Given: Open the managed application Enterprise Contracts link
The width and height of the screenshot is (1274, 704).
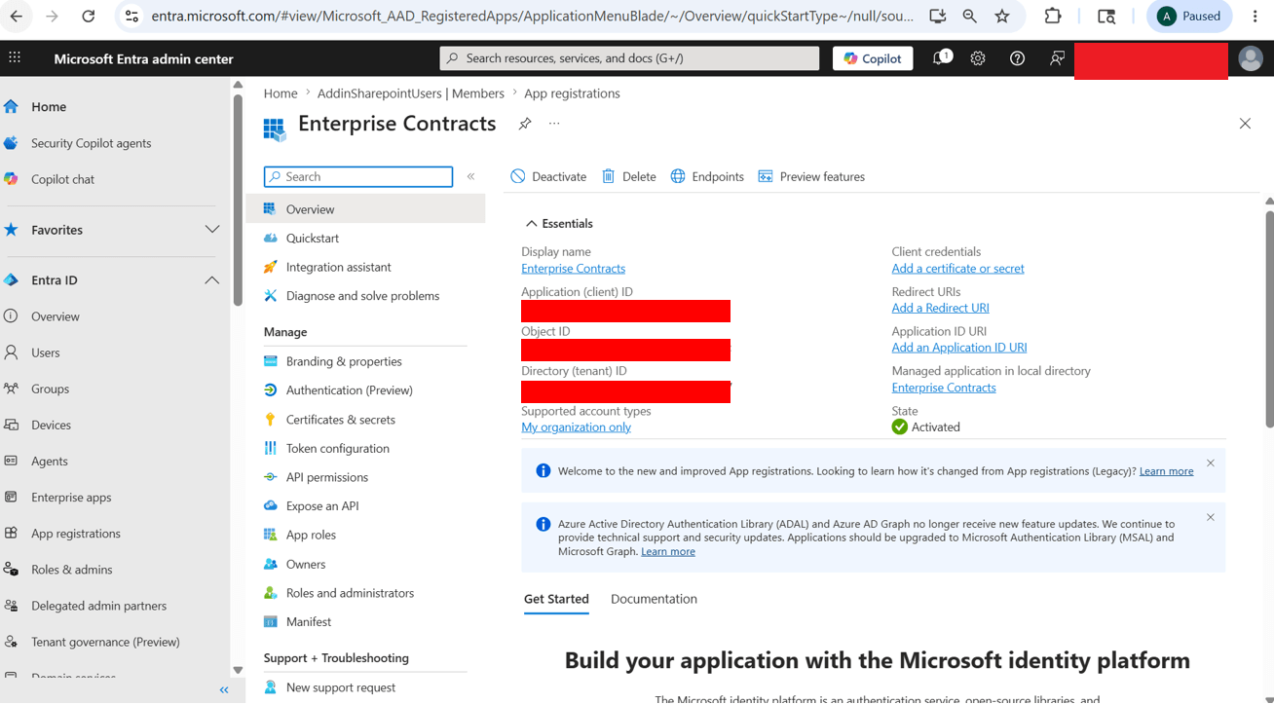Looking at the screenshot, I should click(944, 388).
